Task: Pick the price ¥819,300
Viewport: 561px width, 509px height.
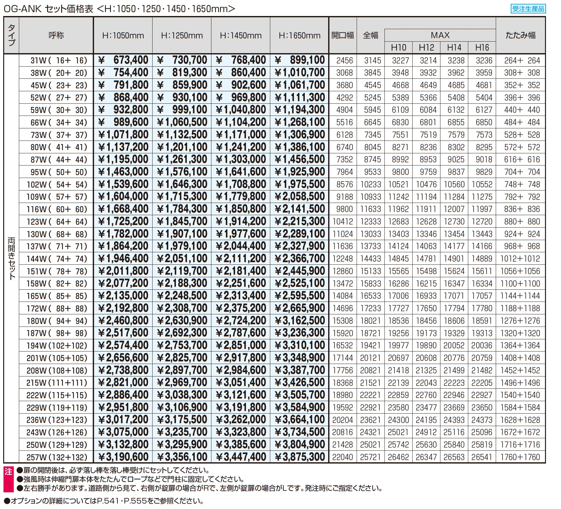Action: (x=182, y=73)
